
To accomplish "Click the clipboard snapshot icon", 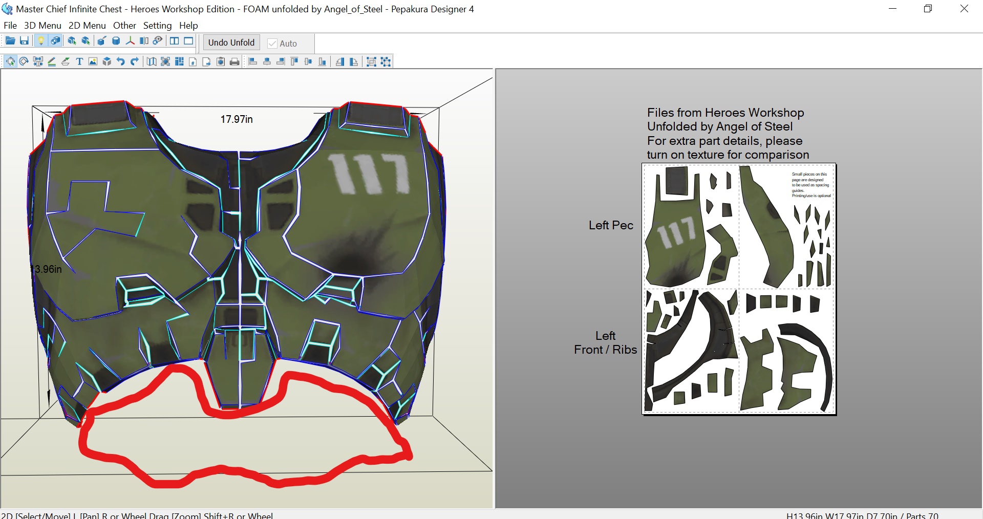I will click(x=221, y=61).
